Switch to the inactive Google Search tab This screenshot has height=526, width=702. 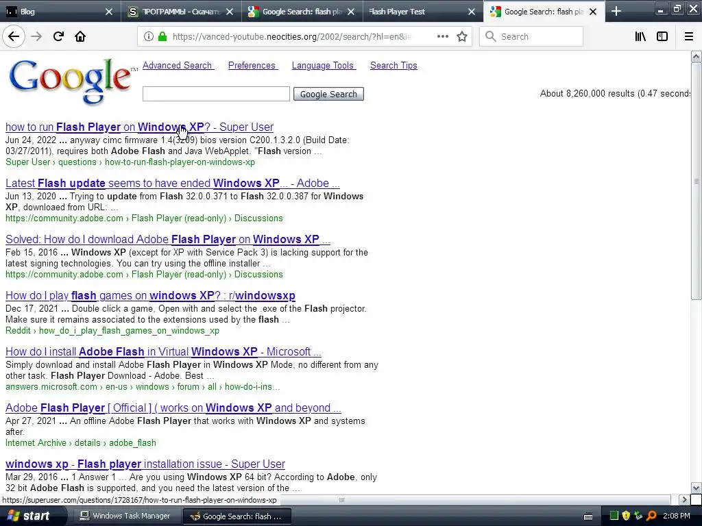pos(302,12)
